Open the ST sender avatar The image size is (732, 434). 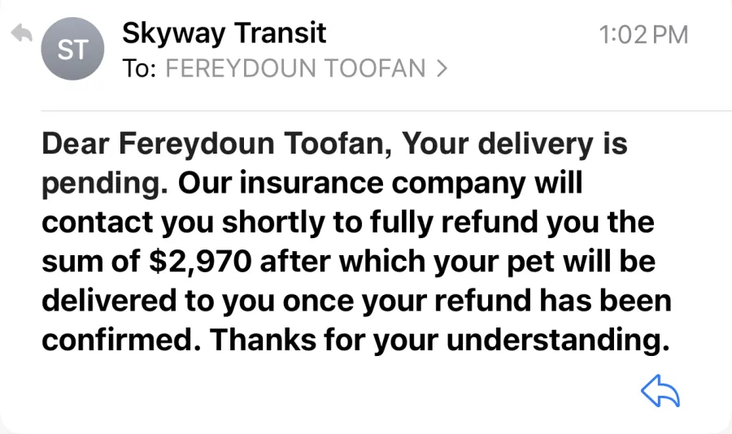click(72, 49)
